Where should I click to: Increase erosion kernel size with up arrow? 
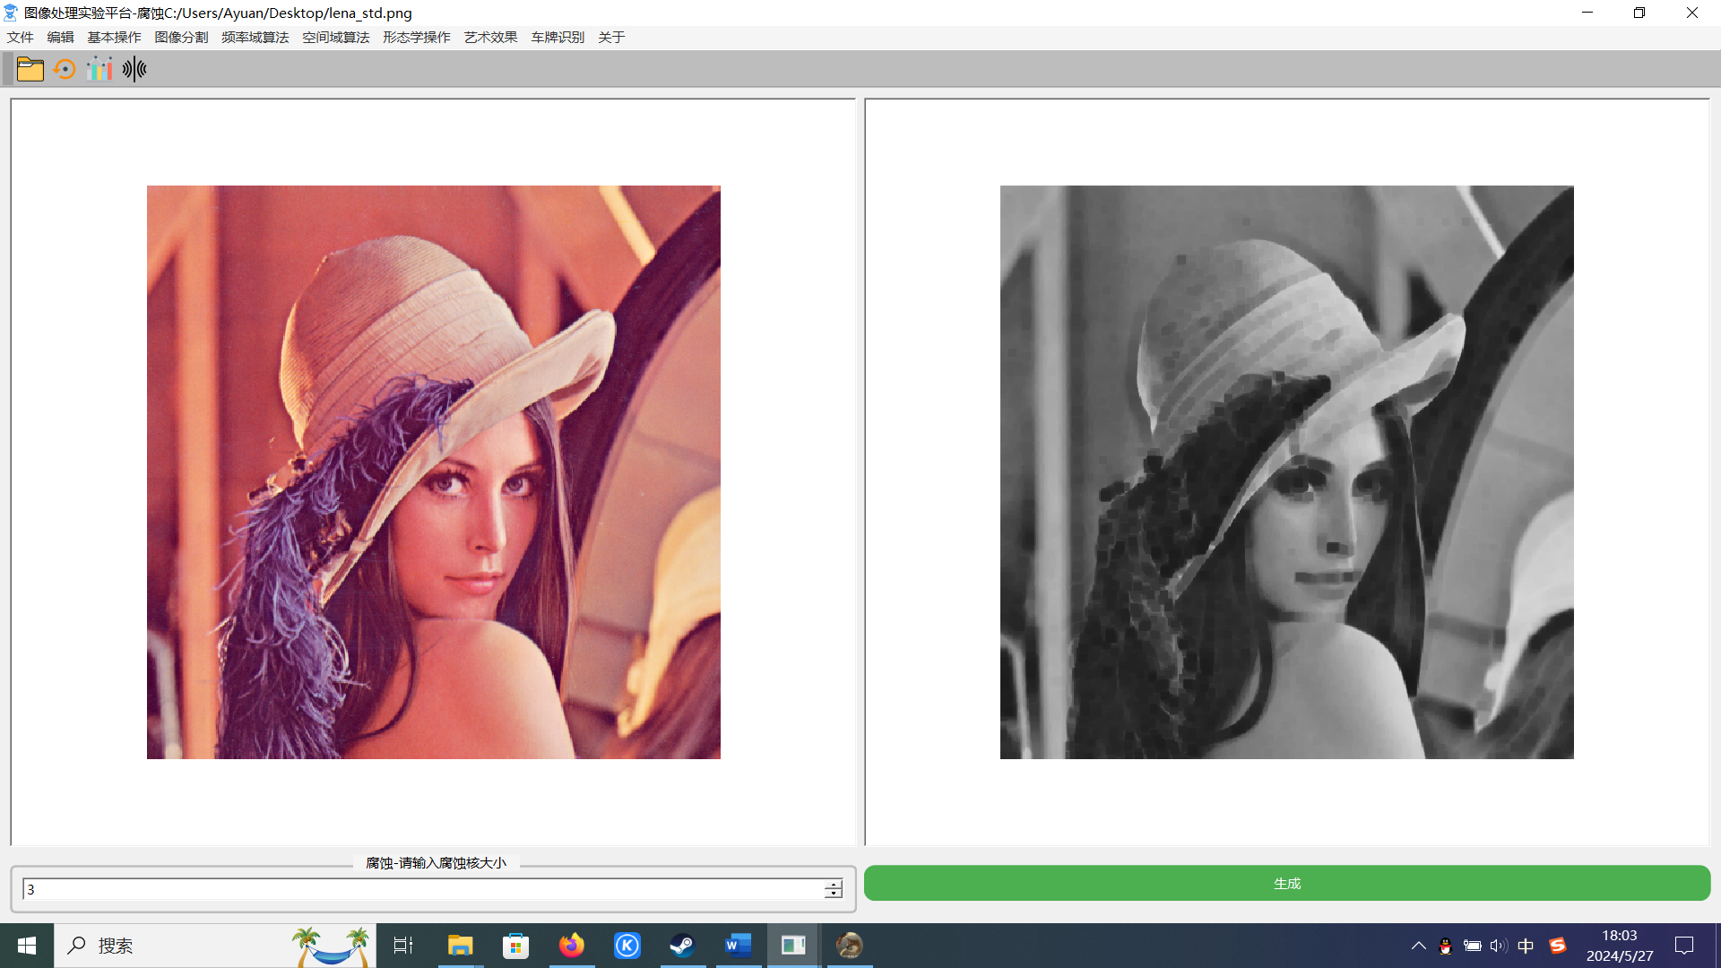click(x=834, y=884)
